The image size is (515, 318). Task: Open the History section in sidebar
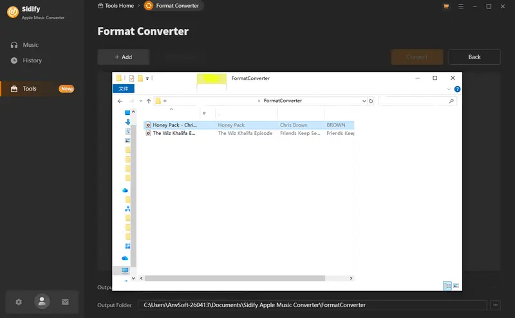tap(26, 60)
